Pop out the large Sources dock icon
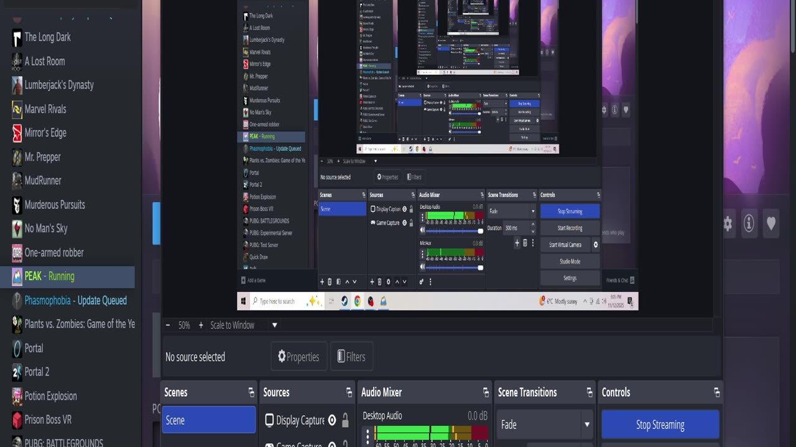 click(349, 392)
